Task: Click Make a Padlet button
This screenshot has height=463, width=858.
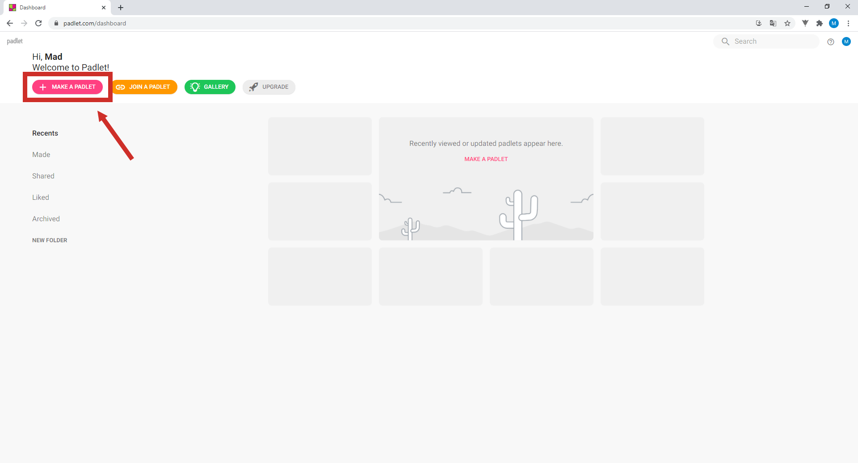Action: tap(67, 87)
